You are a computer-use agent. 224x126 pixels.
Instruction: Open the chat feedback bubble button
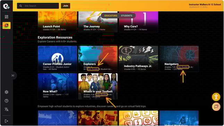(x=216, y=107)
